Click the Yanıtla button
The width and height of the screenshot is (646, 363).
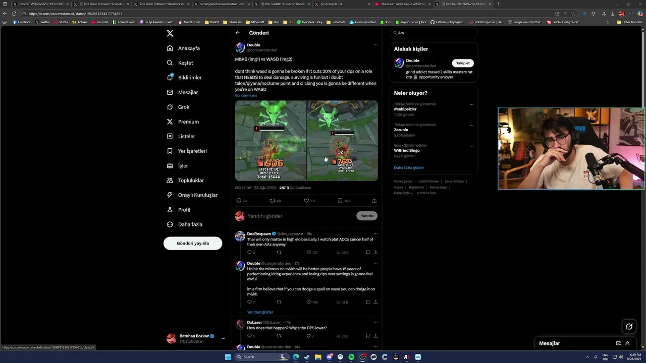point(367,216)
